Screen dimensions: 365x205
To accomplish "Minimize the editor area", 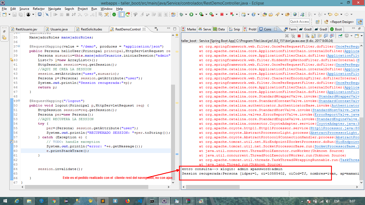I will (x=168, y=28).
